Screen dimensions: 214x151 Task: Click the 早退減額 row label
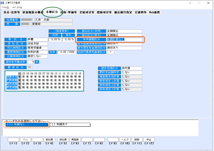point(12,88)
